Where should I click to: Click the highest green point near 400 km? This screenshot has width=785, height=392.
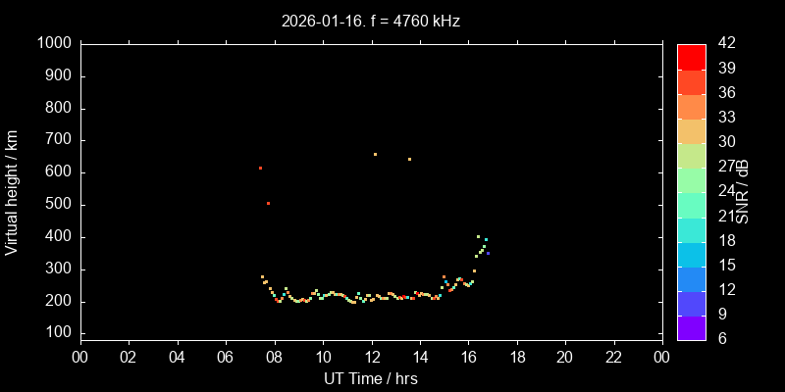pyautogui.click(x=478, y=236)
